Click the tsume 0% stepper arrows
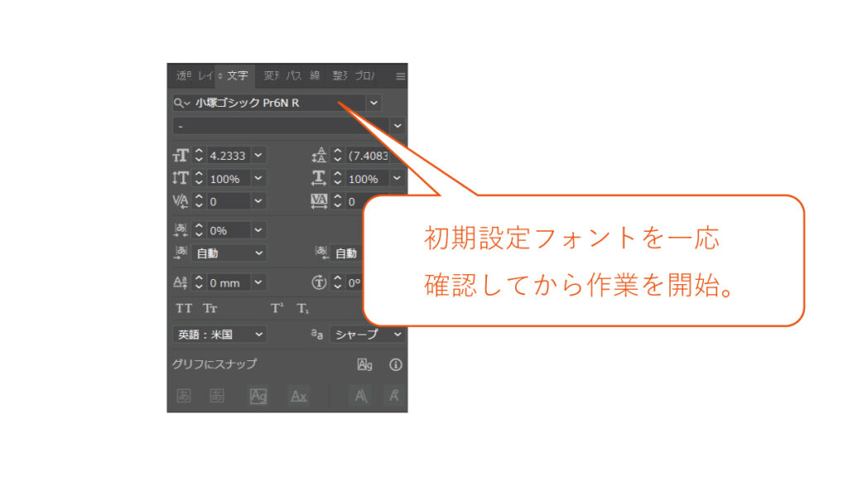Screen dimensions: 848x477 [x=199, y=230]
